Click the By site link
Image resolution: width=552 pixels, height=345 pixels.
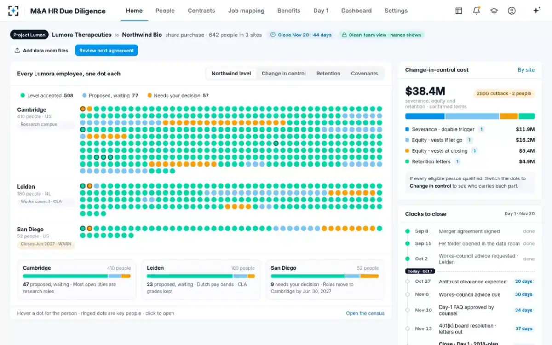point(526,70)
